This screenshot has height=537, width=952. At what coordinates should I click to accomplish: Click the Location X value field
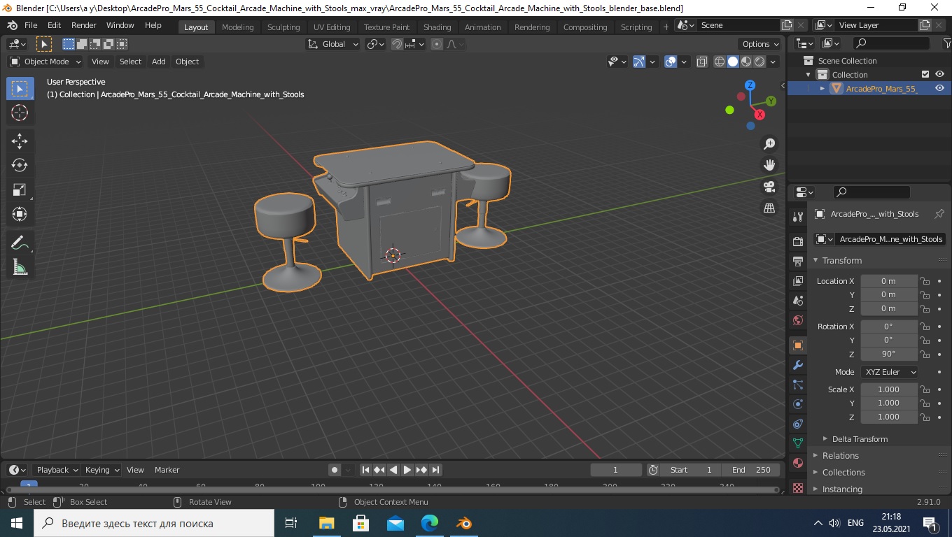(888, 281)
